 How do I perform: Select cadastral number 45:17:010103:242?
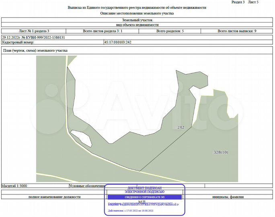coord(118,42)
